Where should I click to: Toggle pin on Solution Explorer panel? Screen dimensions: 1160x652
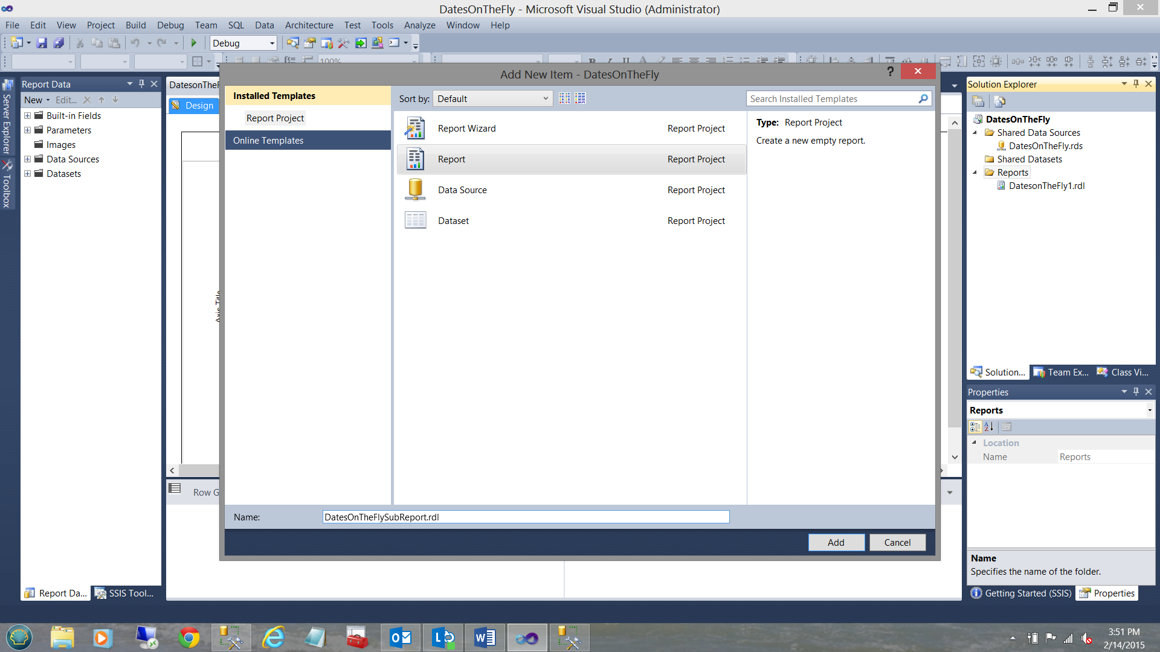coord(1136,84)
